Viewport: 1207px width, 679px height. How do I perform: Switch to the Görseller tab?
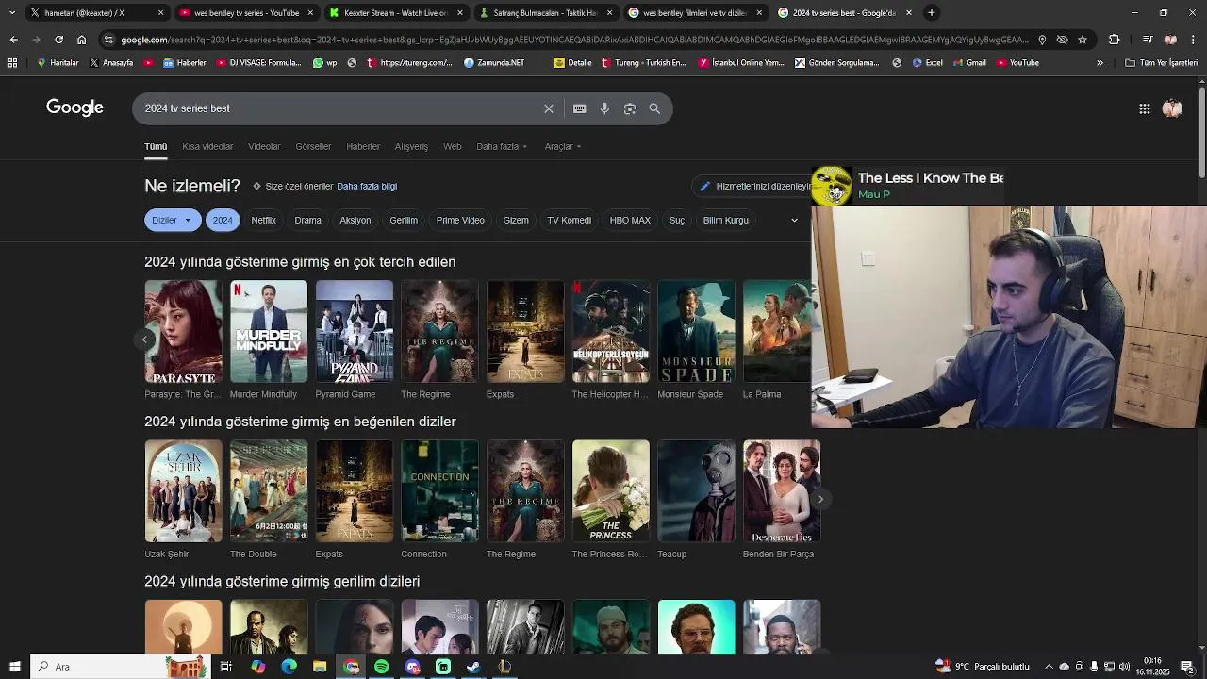(x=313, y=146)
